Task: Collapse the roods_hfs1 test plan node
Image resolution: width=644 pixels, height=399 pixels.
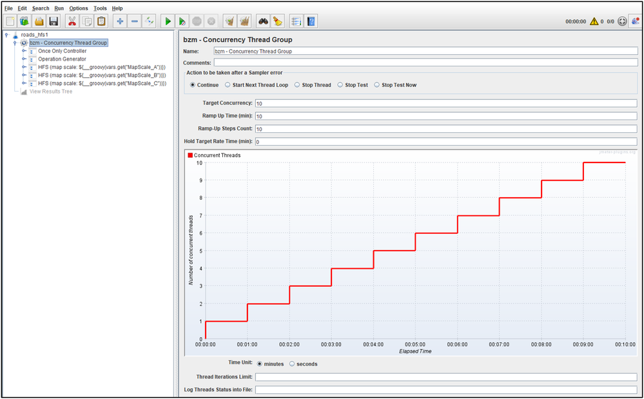Action: coord(6,35)
